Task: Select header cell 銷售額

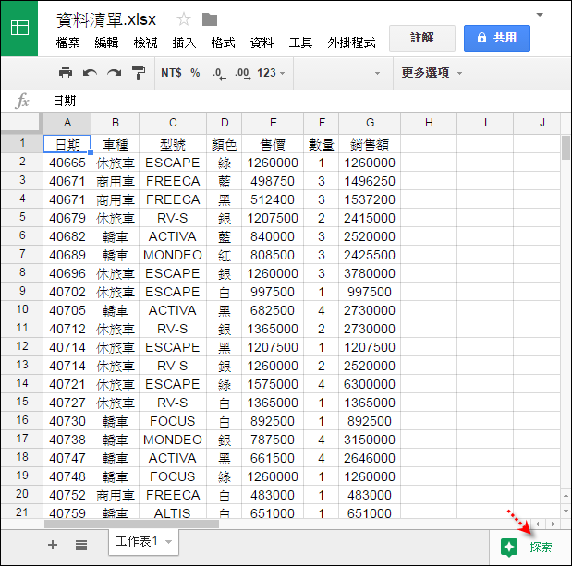Action: pyautogui.click(x=370, y=144)
